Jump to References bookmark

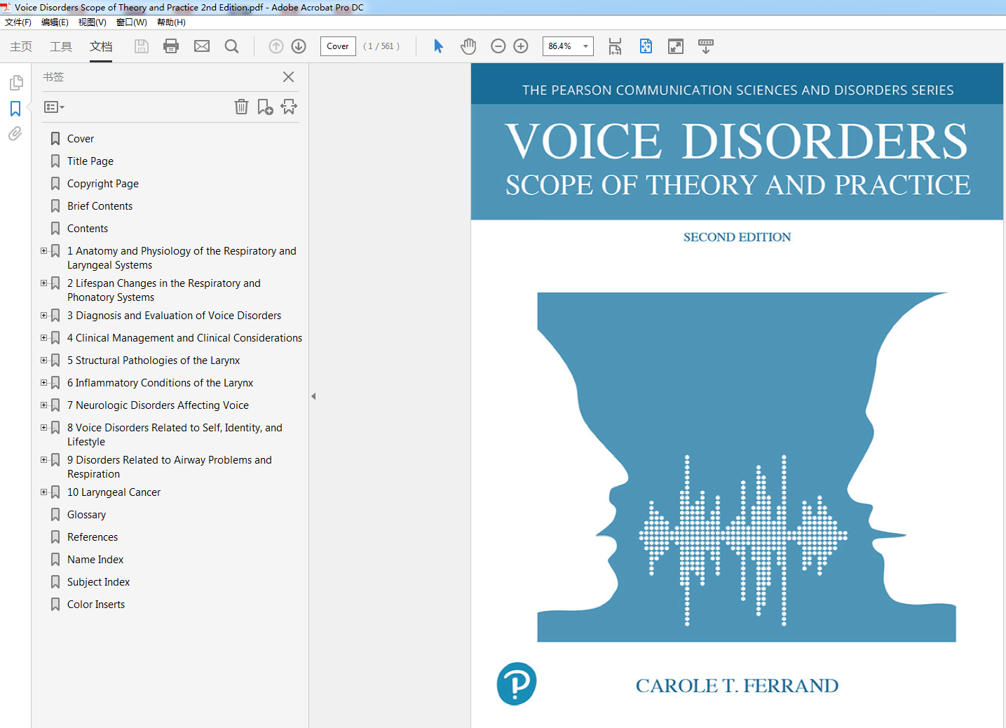click(x=93, y=537)
